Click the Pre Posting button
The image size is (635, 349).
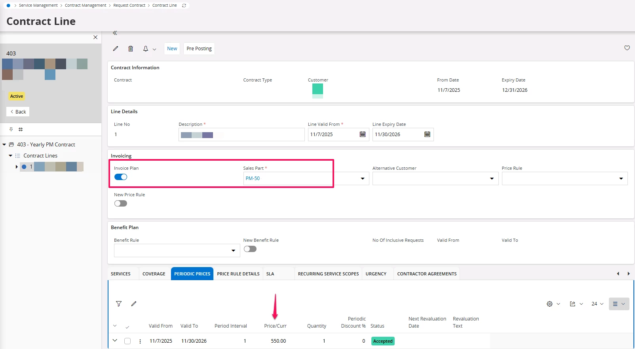click(199, 49)
